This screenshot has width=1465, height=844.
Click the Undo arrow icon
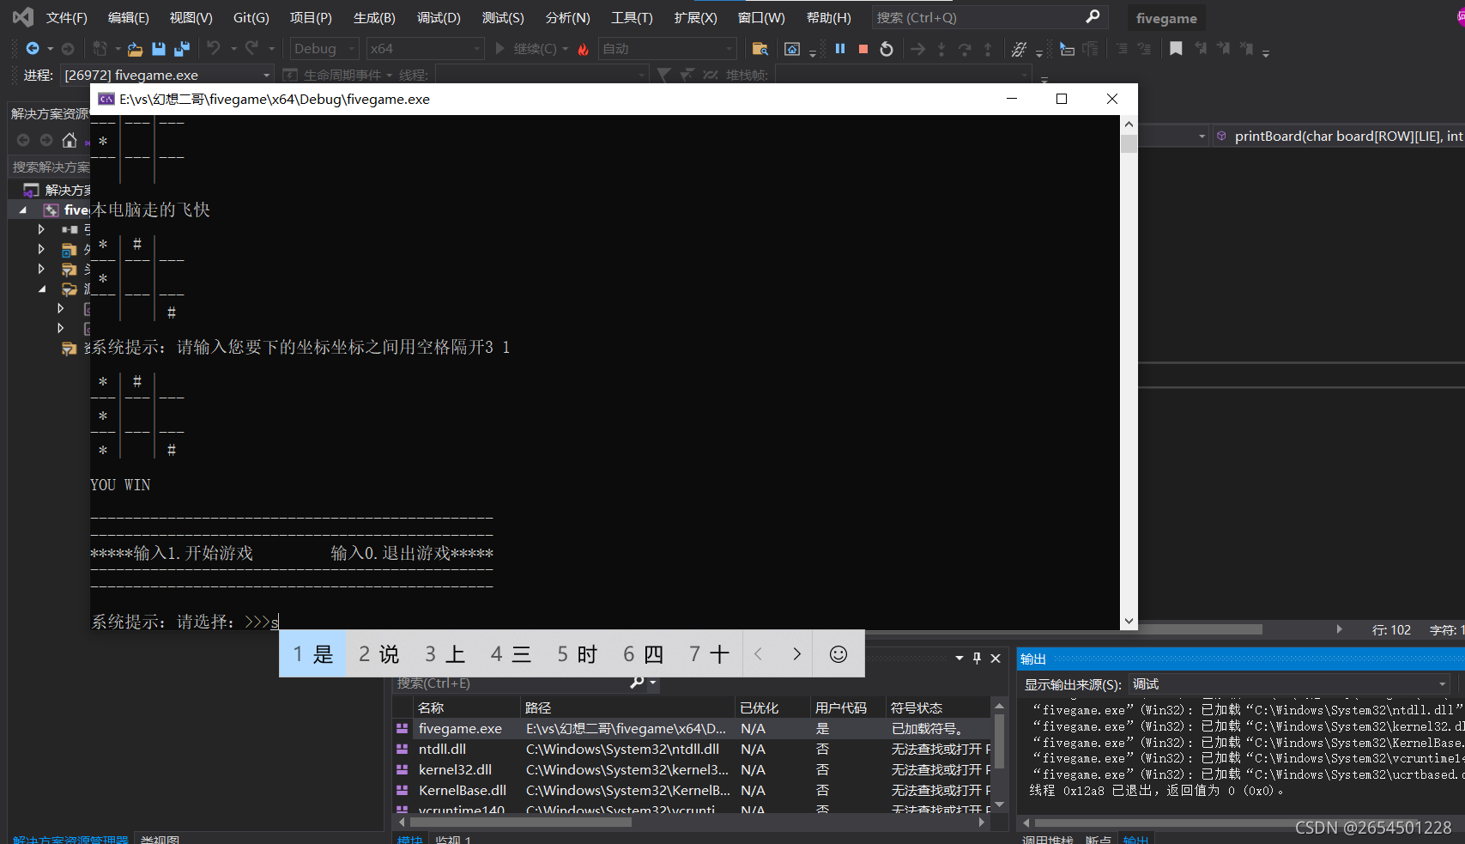pyautogui.click(x=214, y=48)
